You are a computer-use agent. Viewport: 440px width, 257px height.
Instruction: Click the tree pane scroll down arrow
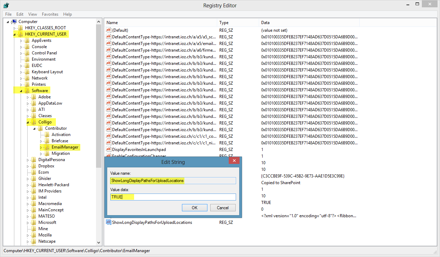[x=99, y=242]
